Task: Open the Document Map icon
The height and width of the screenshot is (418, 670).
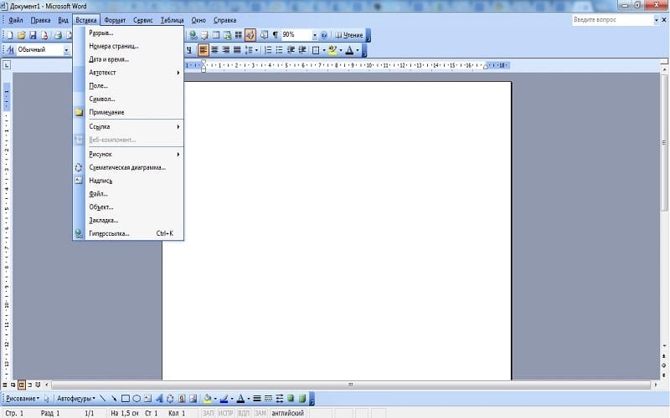Action: [264, 35]
